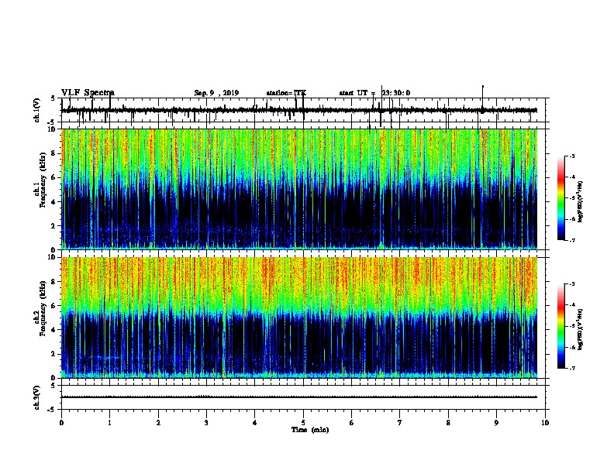Click the "-3" tick on ch.2 color bar
This screenshot has height=474, width=614.
(x=572, y=284)
